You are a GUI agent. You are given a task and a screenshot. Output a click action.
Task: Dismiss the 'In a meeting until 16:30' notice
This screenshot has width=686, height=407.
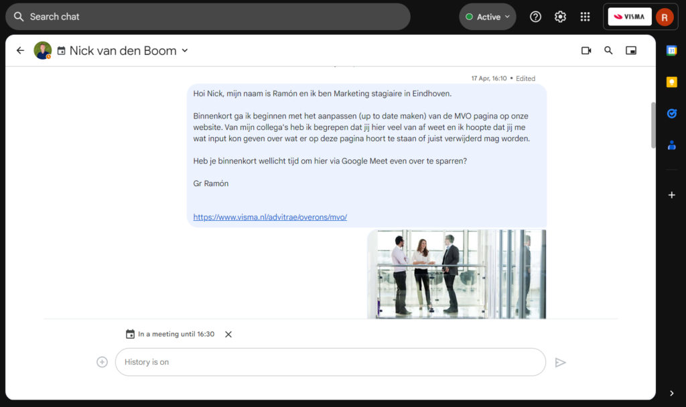[228, 335]
